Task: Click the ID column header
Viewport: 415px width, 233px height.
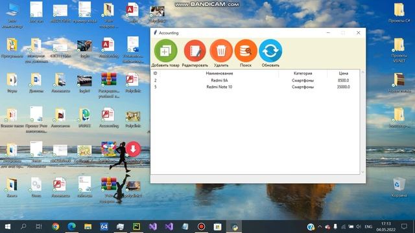Action: [x=156, y=73]
